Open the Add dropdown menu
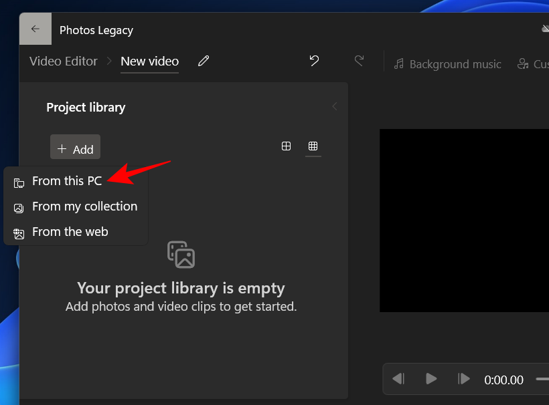 point(75,147)
